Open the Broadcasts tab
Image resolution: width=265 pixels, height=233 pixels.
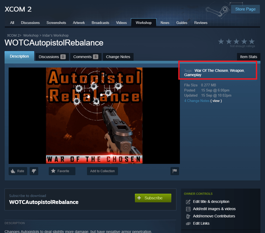coord(100,23)
